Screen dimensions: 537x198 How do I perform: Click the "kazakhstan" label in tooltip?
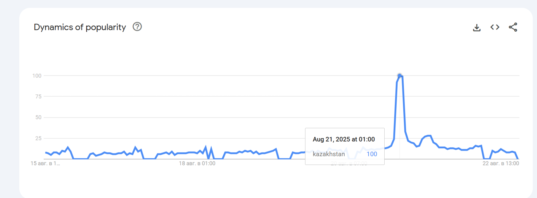[329, 154]
